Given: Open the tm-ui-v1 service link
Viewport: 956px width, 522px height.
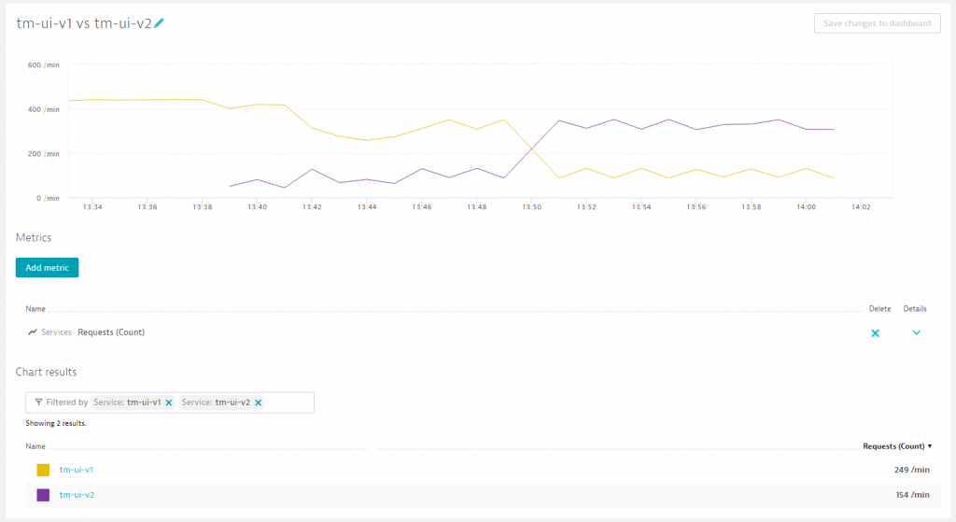Looking at the screenshot, I should tap(77, 470).
